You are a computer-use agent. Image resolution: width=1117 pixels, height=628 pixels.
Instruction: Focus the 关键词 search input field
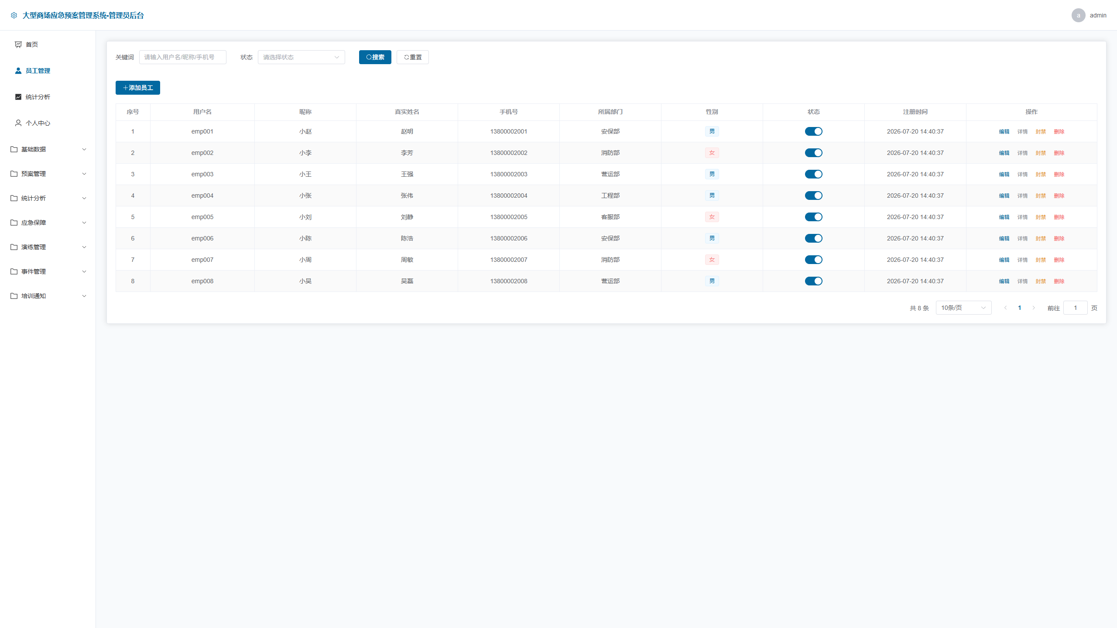point(182,57)
